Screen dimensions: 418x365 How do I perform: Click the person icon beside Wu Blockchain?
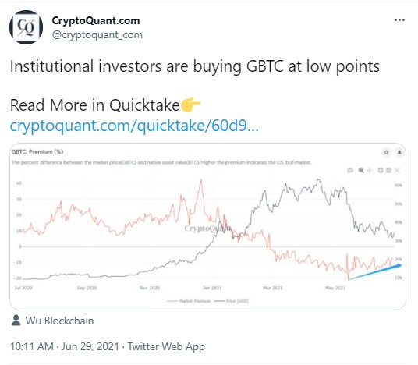[16, 321]
